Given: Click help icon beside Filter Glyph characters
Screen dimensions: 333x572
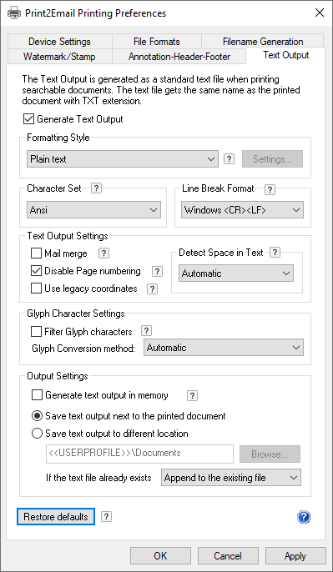Looking at the screenshot, I should (146, 331).
